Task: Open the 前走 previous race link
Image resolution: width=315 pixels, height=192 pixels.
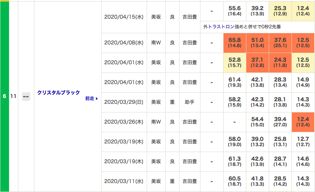Action: coord(90,99)
